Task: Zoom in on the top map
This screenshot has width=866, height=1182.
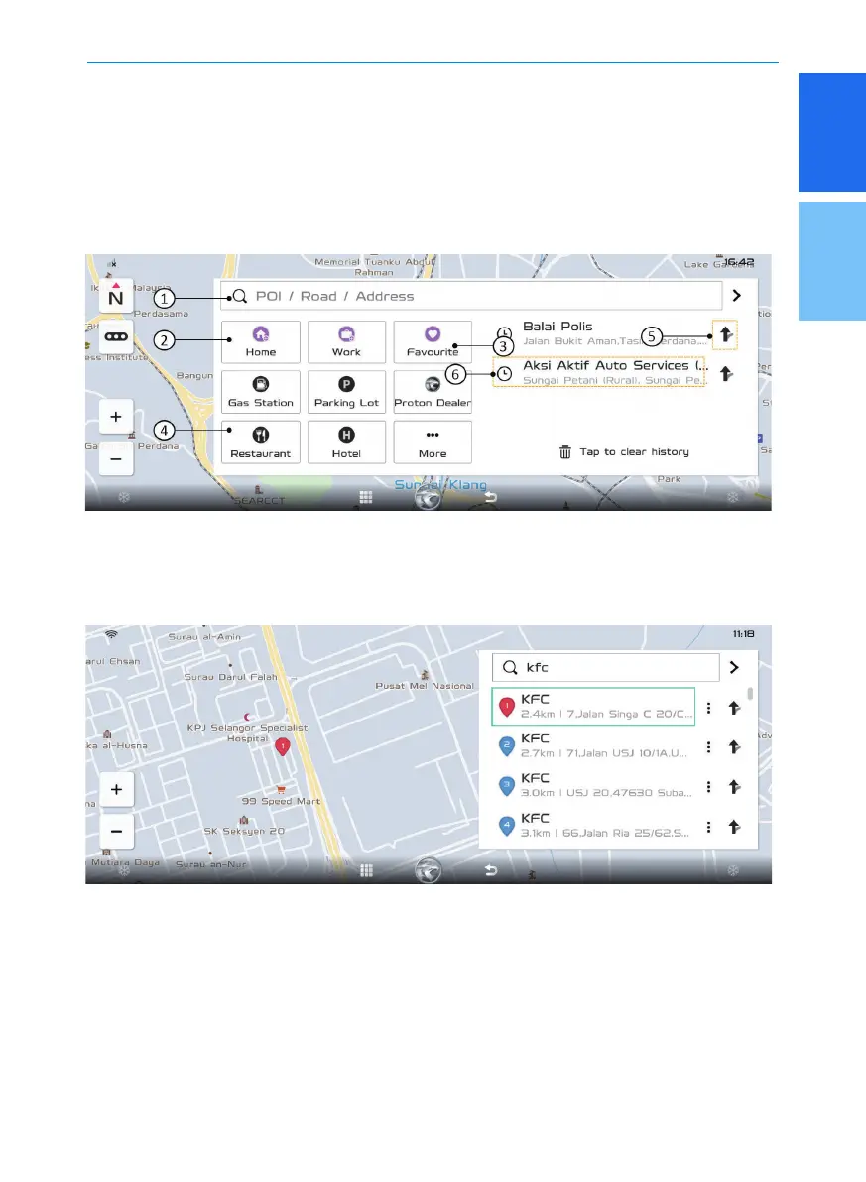Action: 116,417
